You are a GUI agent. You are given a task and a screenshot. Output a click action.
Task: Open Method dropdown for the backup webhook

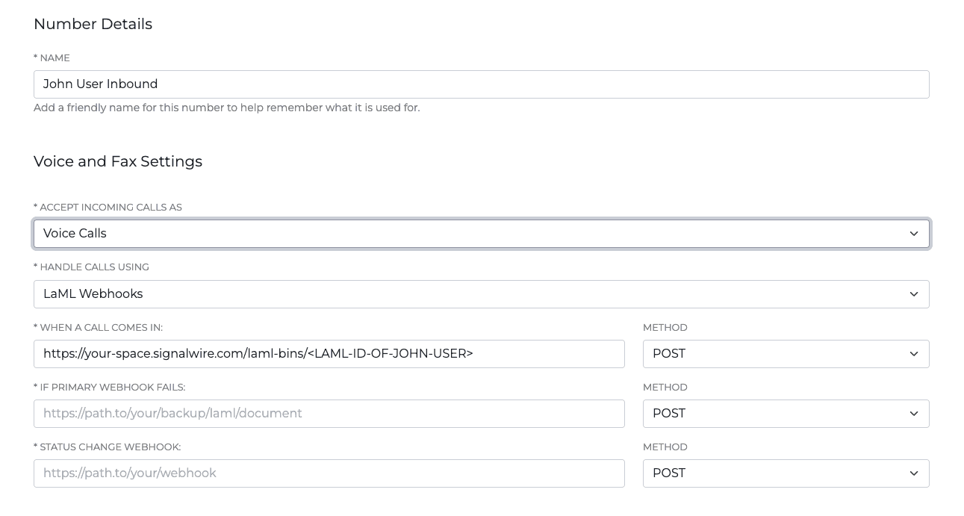pyautogui.click(x=786, y=414)
